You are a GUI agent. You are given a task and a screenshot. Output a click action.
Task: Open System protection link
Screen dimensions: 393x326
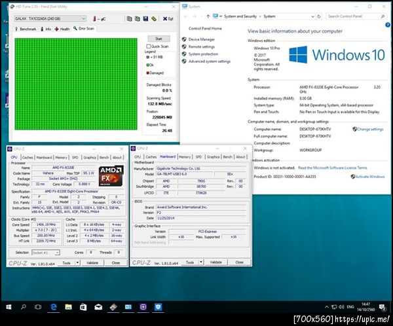[203, 54]
